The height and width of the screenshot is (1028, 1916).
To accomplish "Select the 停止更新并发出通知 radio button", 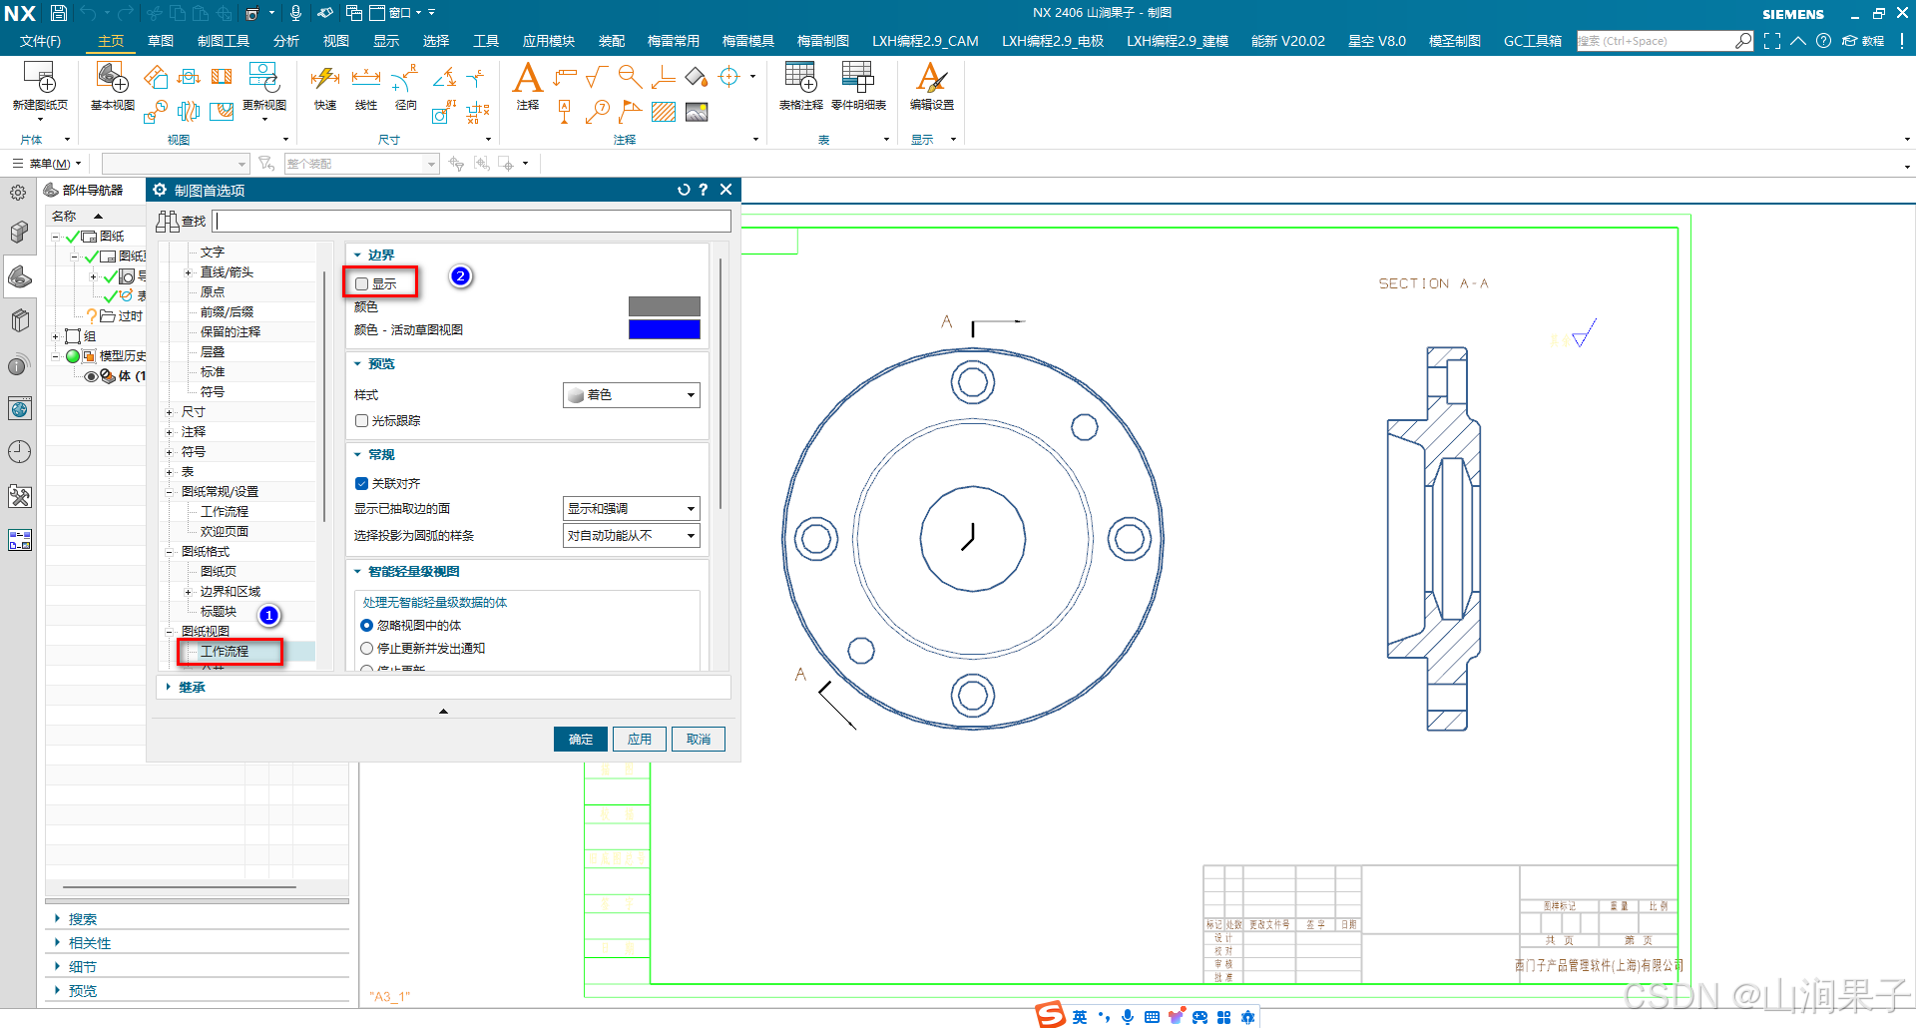I will pos(366,649).
